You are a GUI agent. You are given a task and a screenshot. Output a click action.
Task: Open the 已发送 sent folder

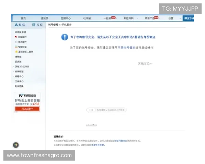[x=18, y=61]
